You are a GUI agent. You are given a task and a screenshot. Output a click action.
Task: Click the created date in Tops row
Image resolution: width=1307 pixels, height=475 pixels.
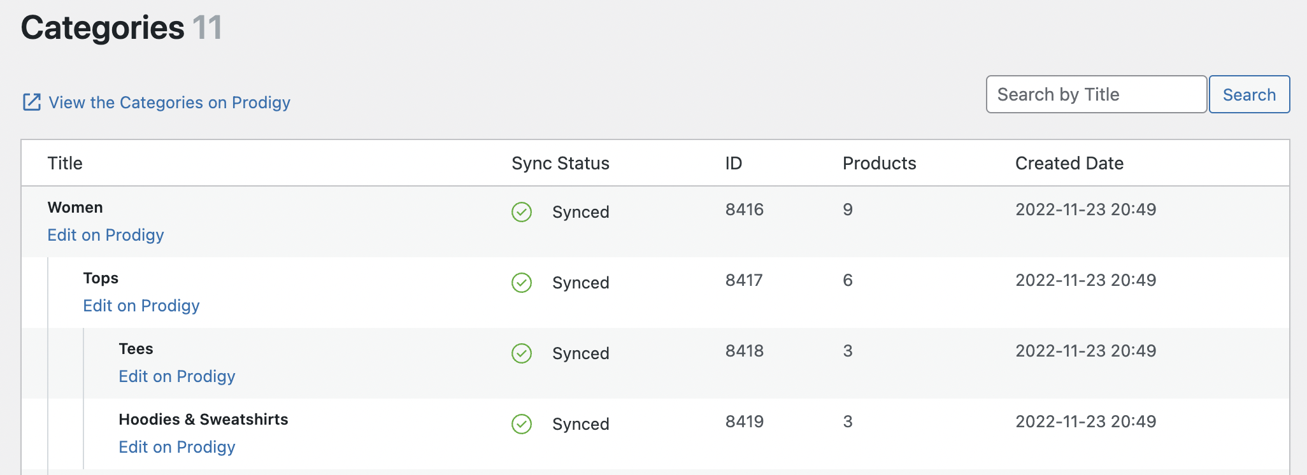pyautogui.click(x=1086, y=280)
